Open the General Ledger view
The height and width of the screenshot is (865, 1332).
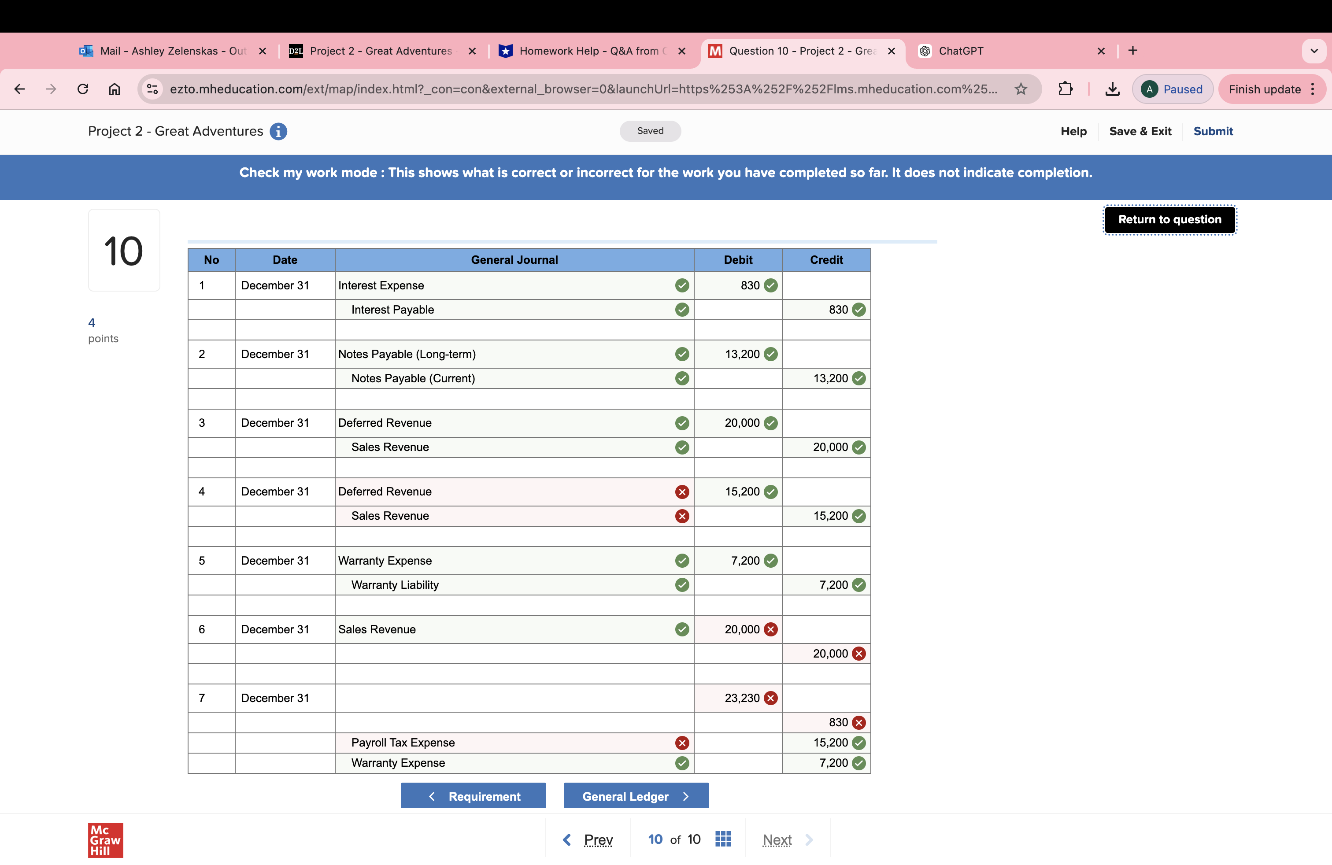636,795
